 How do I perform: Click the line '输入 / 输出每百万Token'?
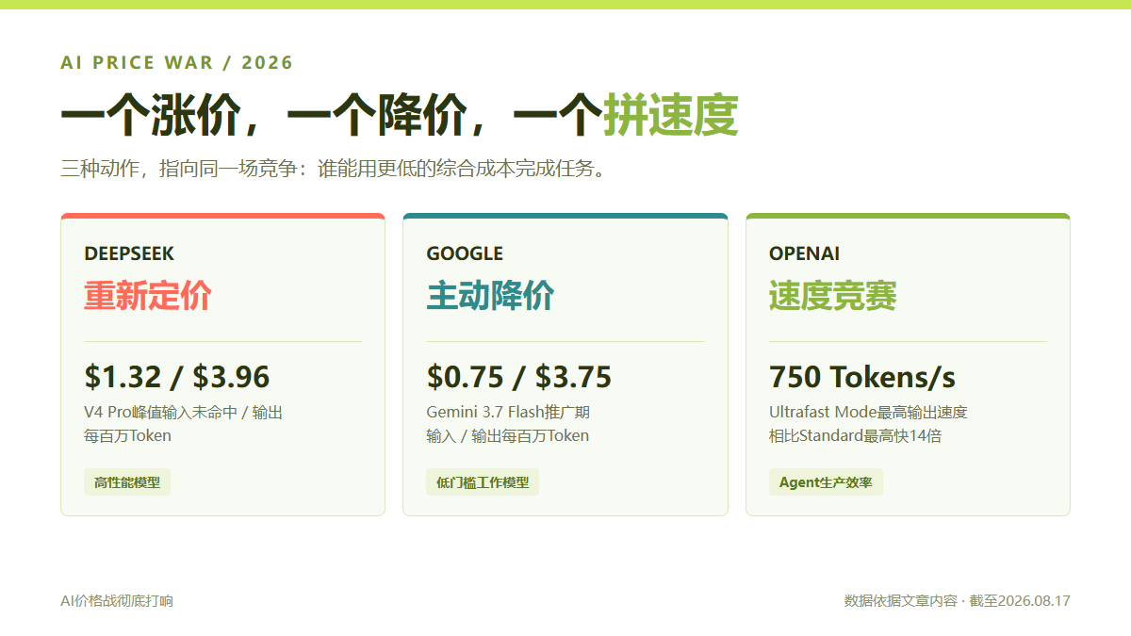tap(508, 436)
